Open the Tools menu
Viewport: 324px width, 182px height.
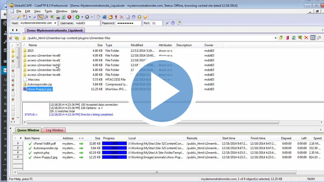point(49,11)
